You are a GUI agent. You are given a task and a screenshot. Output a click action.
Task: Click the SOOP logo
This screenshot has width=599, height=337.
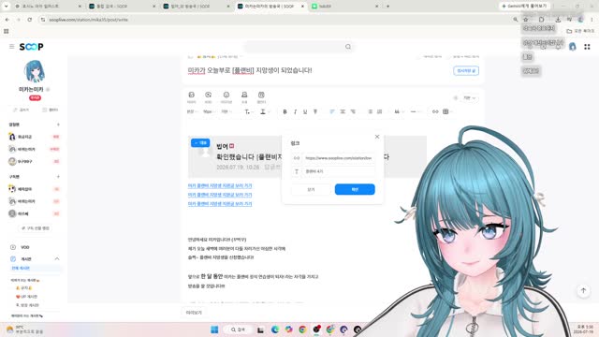(31, 47)
